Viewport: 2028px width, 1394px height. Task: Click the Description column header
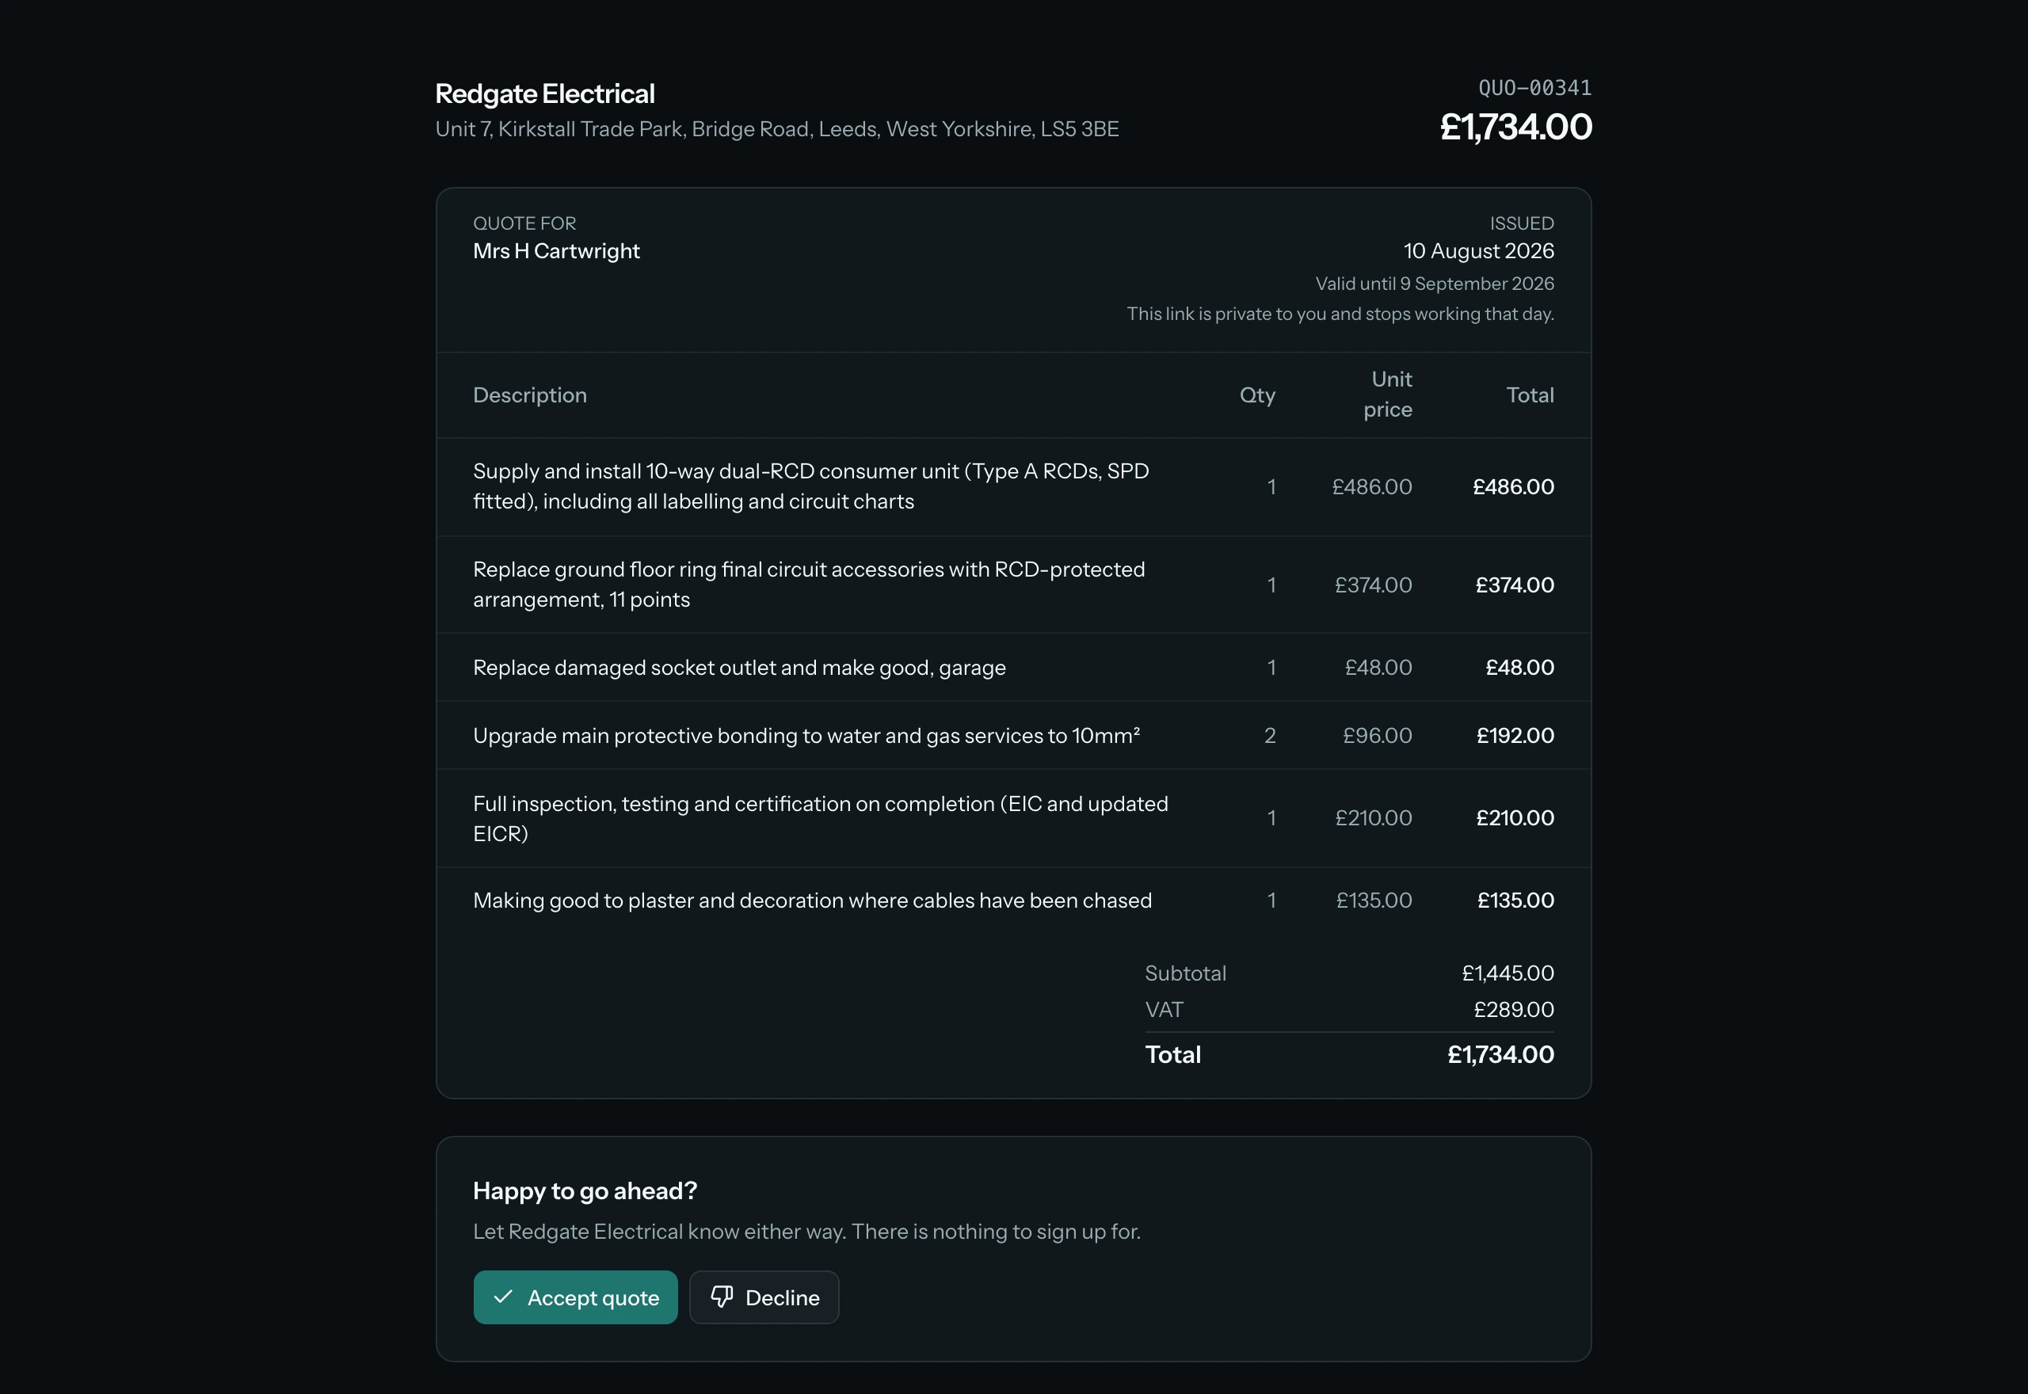530,394
